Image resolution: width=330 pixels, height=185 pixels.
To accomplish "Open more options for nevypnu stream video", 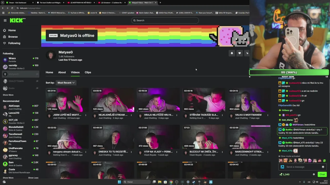I will pos(86,152).
